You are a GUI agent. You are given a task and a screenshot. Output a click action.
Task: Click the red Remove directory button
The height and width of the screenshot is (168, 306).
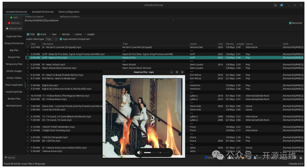coord(14,23)
